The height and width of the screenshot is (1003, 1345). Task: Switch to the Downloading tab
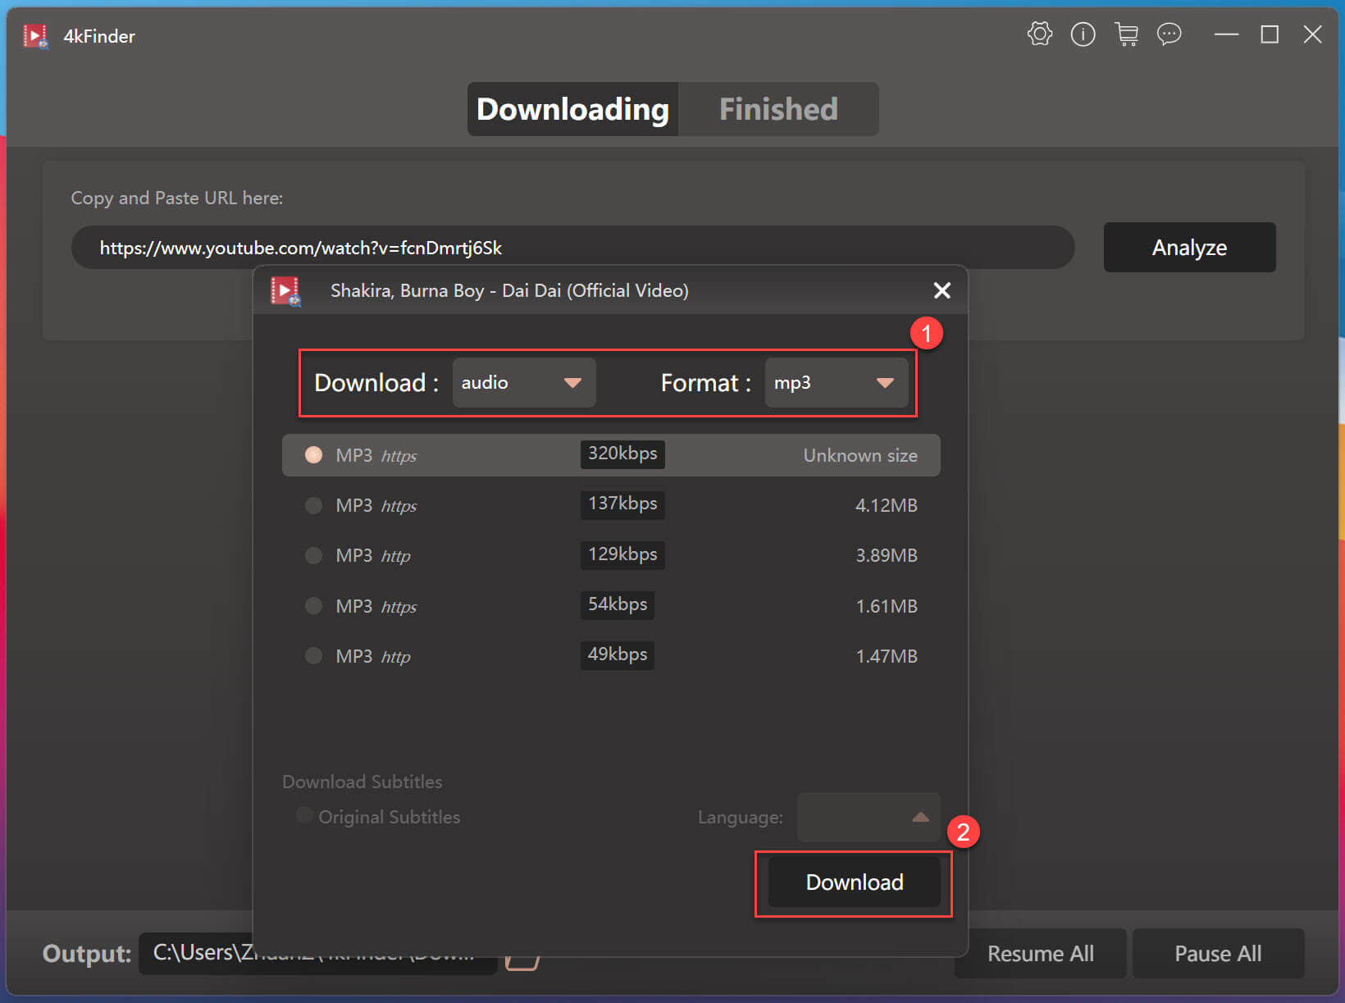click(572, 109)
